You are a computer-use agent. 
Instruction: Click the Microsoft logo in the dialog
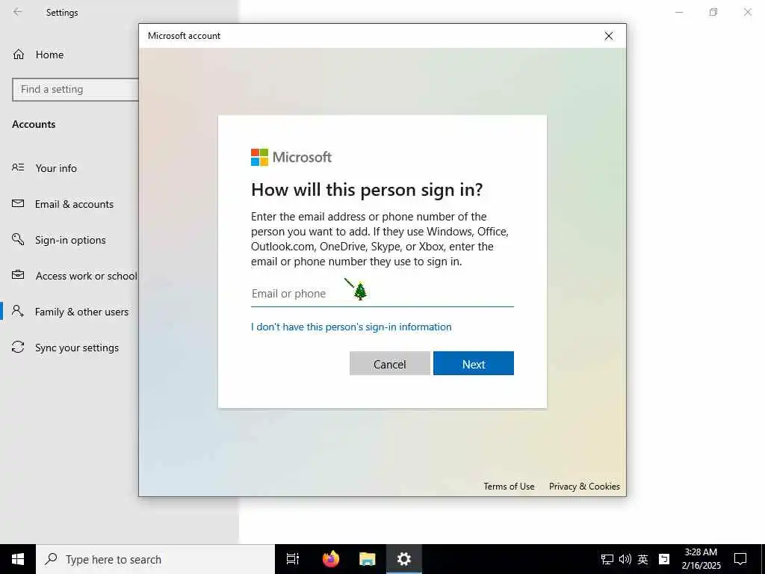click(291, 157)
